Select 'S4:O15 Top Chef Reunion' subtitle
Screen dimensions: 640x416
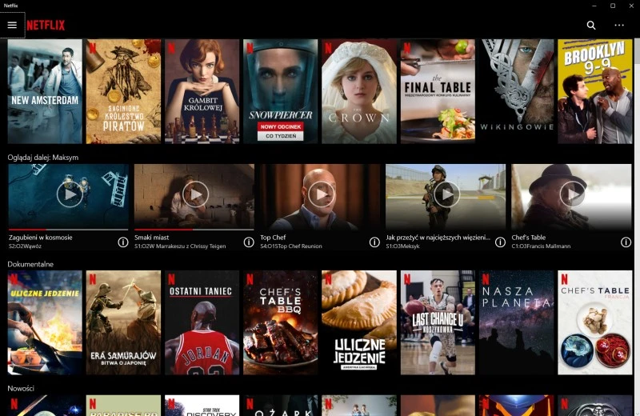click(291, 246)
